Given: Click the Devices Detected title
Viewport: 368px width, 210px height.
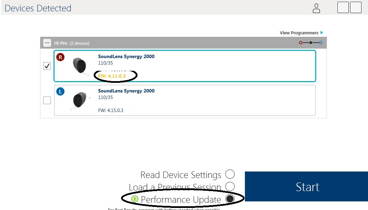Looking at the screenshot, I should (38, 8).
